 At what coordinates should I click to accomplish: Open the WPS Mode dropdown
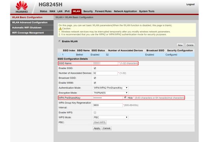[x=111, y=118]
